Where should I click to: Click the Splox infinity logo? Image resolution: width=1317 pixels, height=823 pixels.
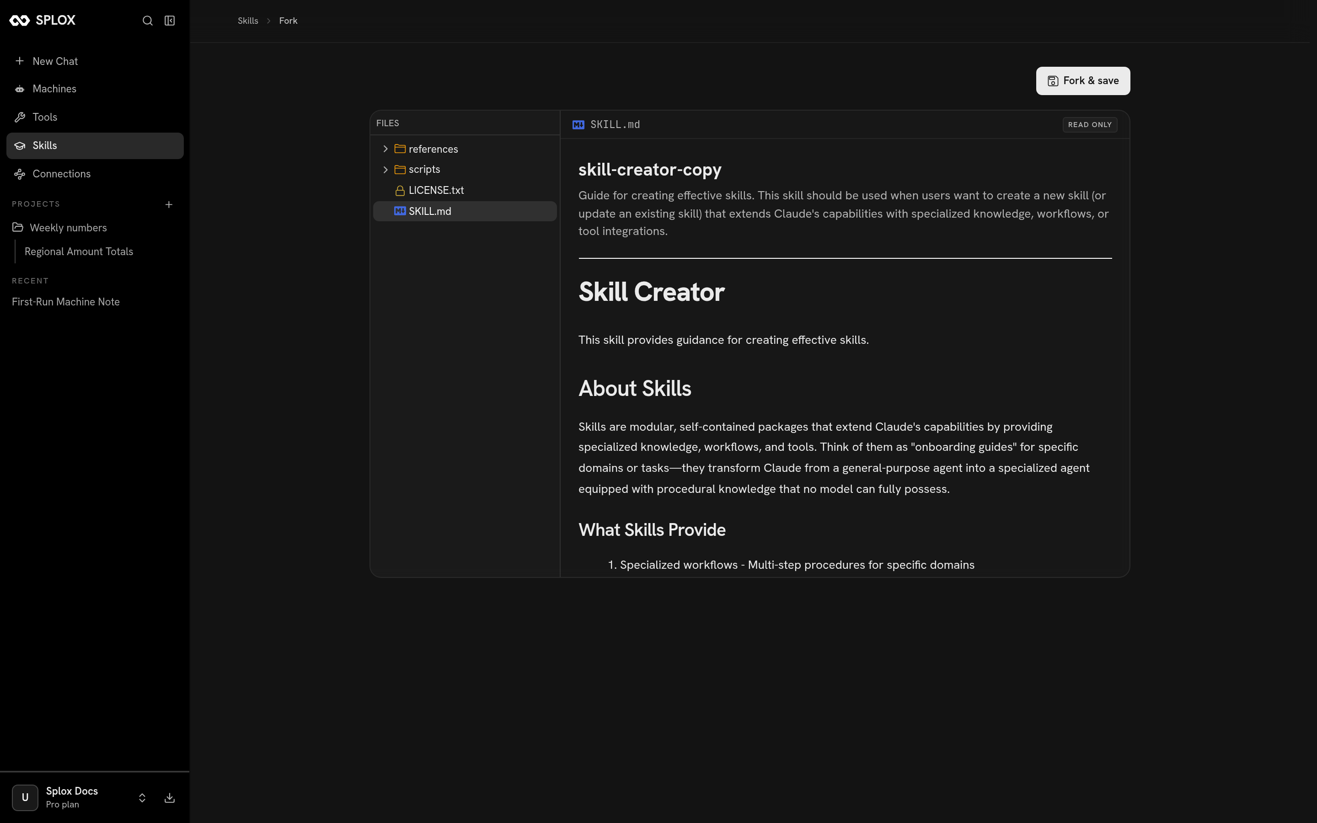[x=20, y=21]
